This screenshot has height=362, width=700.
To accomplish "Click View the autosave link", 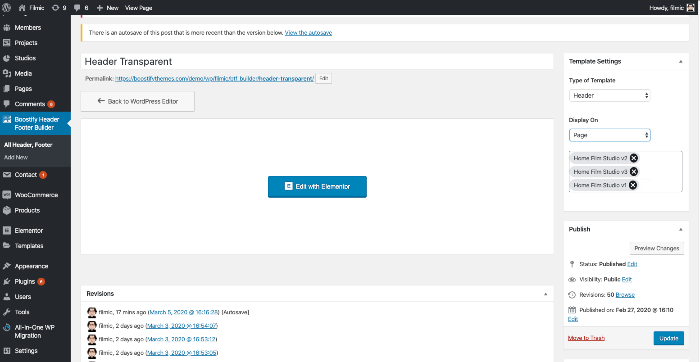I will point(309,33).
